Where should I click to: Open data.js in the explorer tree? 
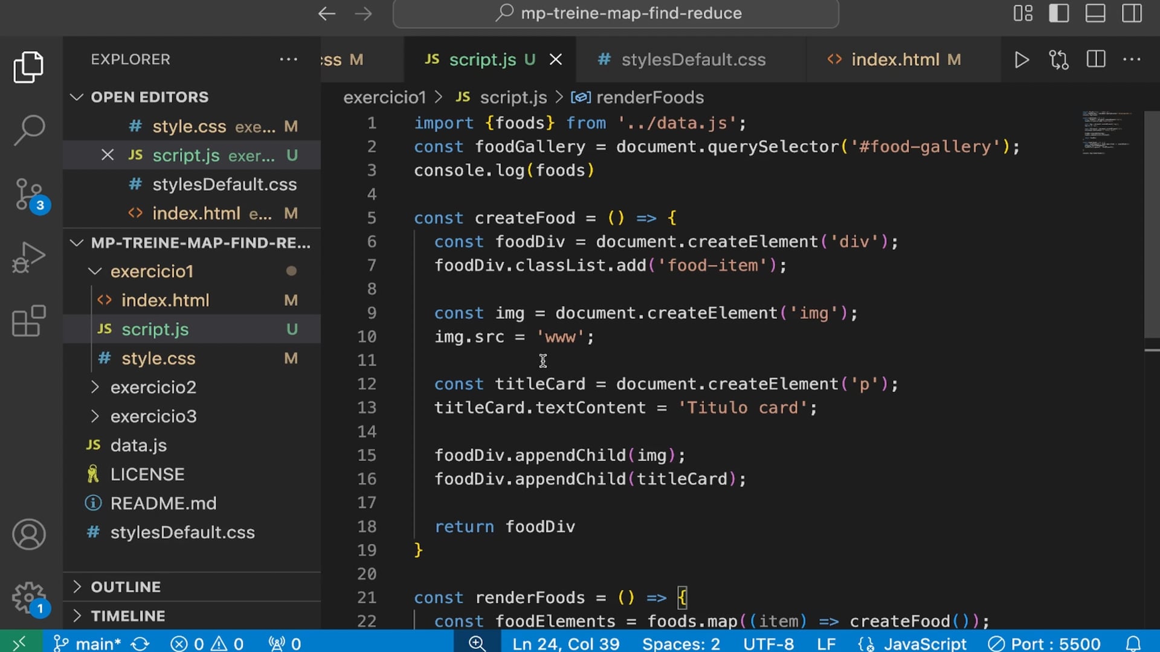(x=138, y=446)
